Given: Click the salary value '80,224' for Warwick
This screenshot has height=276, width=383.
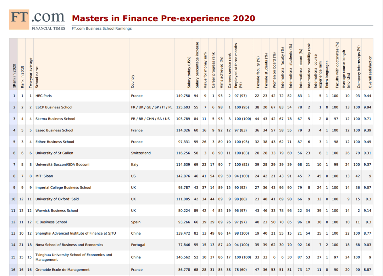Looking at the screenshot, I should click(184, 210).
